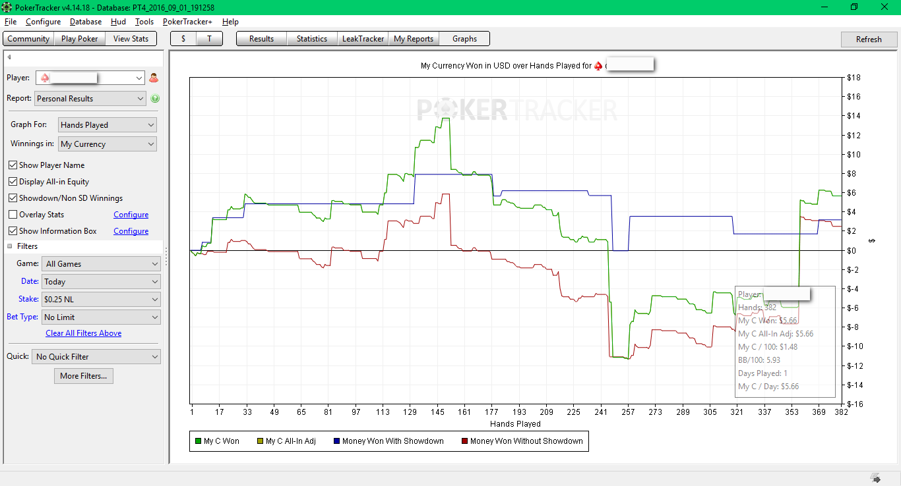Viewport: 901px width, 486px height.
Task: Click the green My C Won legend swatch
Action: click(198, 441)
